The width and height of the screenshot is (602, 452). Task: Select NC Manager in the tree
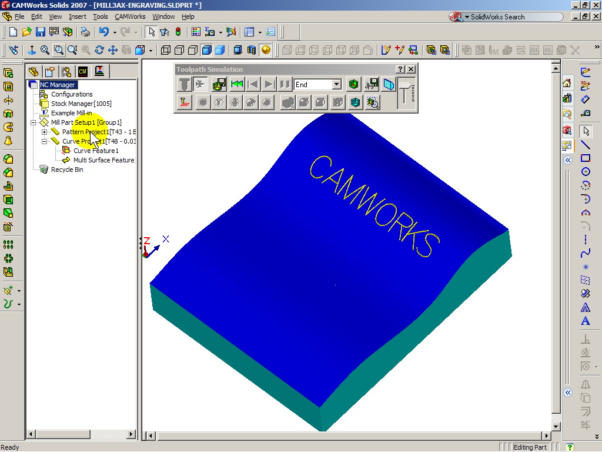coord(58,85)
